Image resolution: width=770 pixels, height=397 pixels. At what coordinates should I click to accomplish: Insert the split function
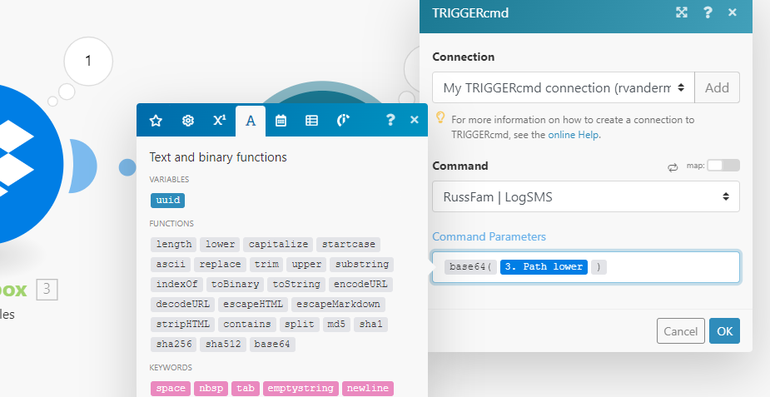tap(299, 325)
